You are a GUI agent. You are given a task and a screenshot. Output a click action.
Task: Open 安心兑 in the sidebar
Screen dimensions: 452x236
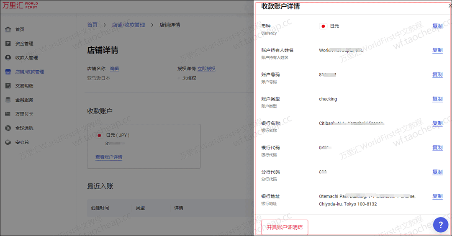(x=22, y=142)
